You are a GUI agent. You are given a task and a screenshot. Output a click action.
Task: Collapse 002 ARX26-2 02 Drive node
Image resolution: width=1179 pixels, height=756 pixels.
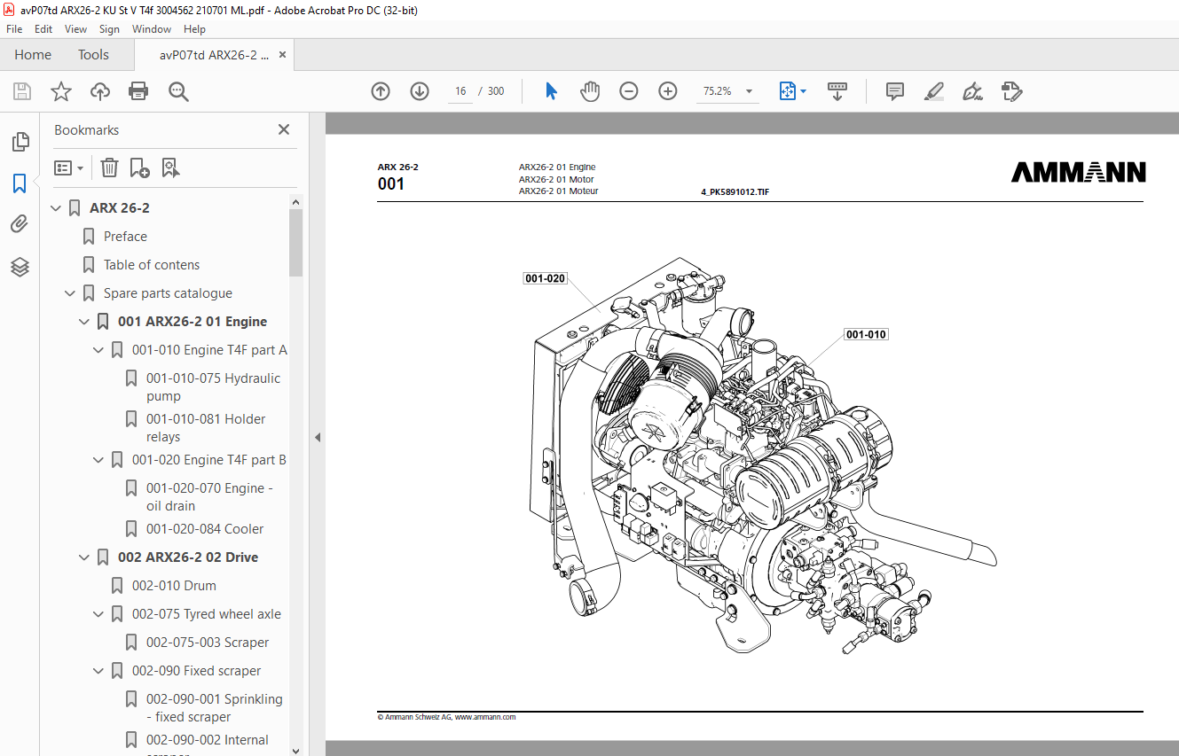[85, 557]
